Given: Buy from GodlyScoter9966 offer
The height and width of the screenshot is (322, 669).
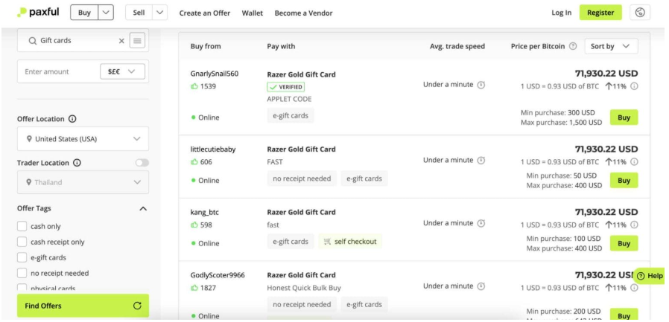Looking at the screenshot, I should 624,315.
